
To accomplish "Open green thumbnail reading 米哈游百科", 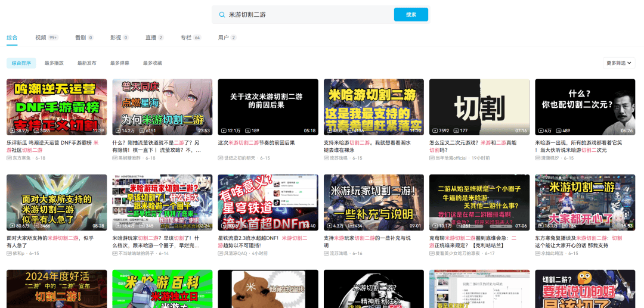I will click(162, 289).
